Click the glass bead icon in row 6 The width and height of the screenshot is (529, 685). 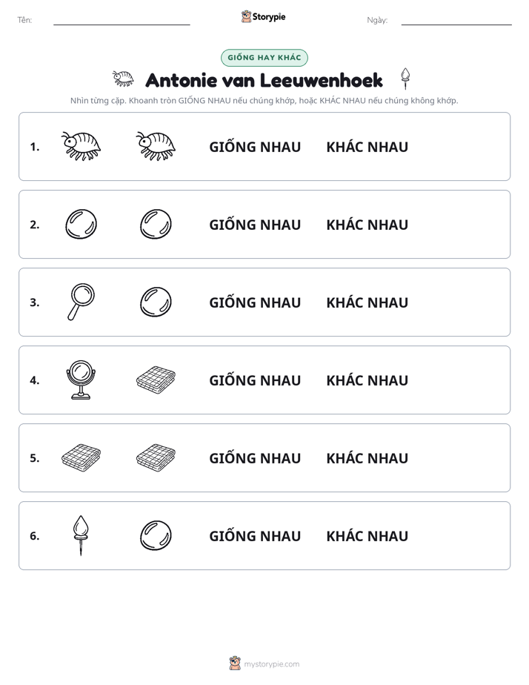[156, 535]
